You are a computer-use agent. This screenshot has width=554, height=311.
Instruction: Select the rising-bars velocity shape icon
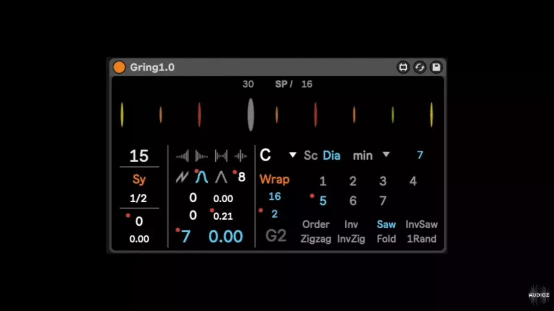183,156
